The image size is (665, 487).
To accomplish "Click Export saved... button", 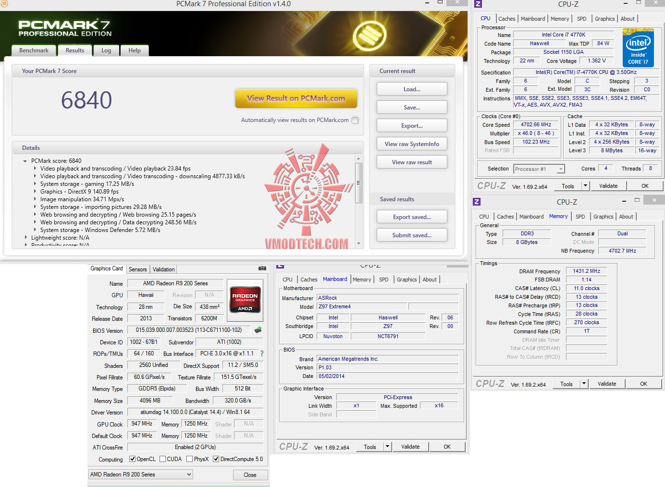I will (x=412, y=217).
